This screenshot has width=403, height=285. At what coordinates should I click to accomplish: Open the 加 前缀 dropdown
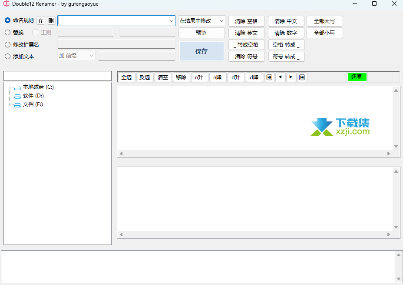pos(91,56)
